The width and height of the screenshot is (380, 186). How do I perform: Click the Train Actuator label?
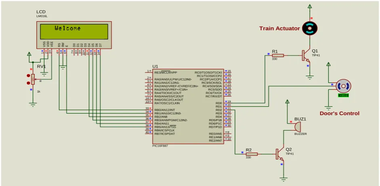pos(279,29)
